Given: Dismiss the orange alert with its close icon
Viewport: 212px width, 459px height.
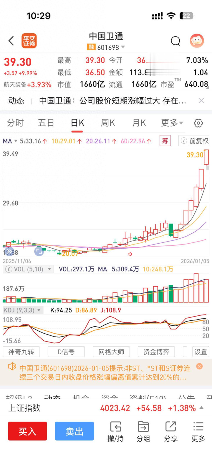Looking at the screenshot, I should tap(199, 366).
